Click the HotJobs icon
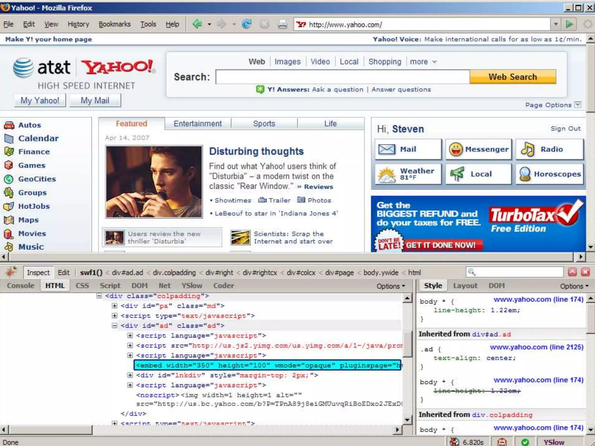Screen dimensions: 595x446 coord(9,206)
